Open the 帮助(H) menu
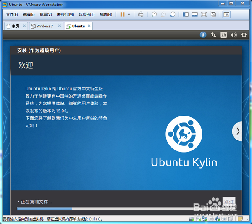This screenshot has width=252, height=224. coord(105,14)
